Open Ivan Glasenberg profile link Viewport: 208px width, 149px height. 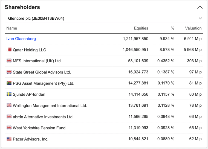21,39
